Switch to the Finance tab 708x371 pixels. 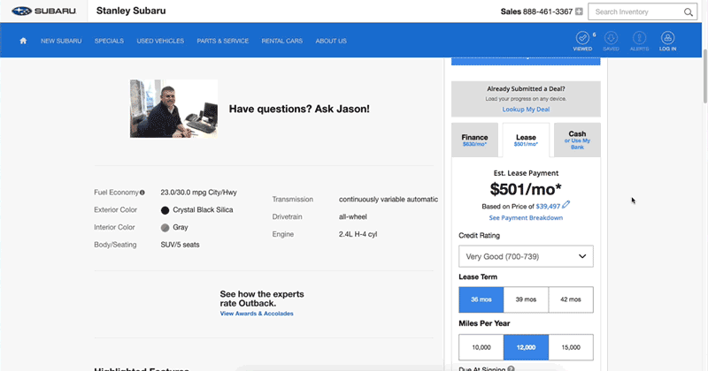[x=474, y=140]
